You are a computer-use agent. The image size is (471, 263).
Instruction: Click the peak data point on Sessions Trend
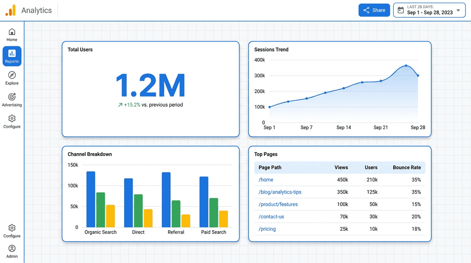point(406,66)
